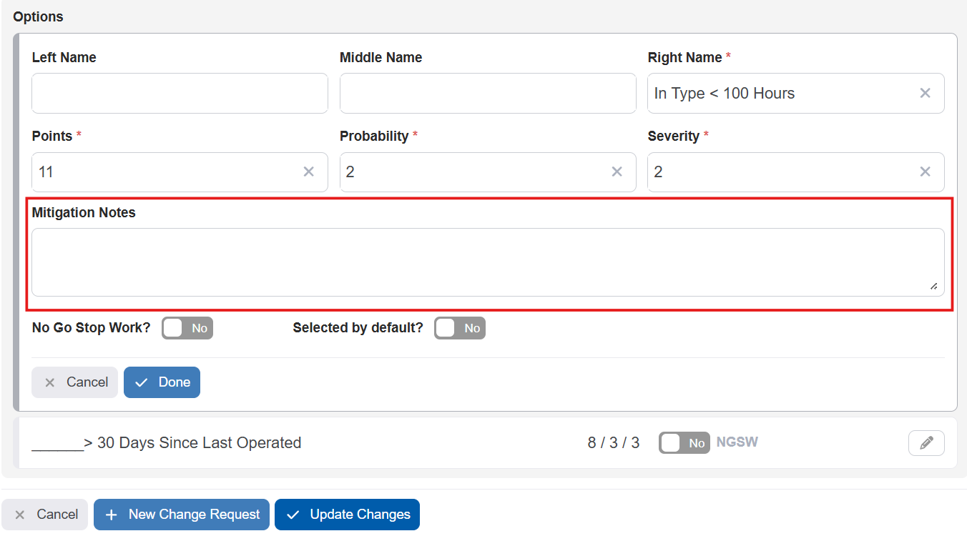Click the Right Name text field
This screenshot has width=967, height=536.
pyautogui.click(x=780, y=94)
